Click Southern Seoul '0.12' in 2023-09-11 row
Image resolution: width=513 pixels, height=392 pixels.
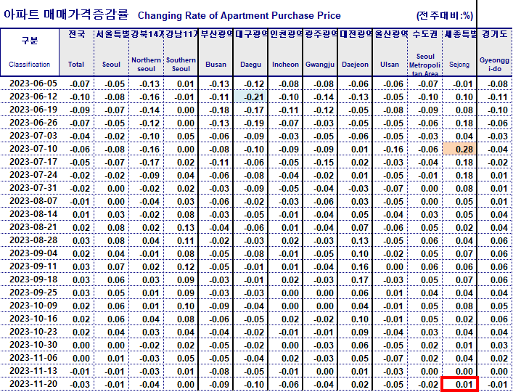[186, 267]
